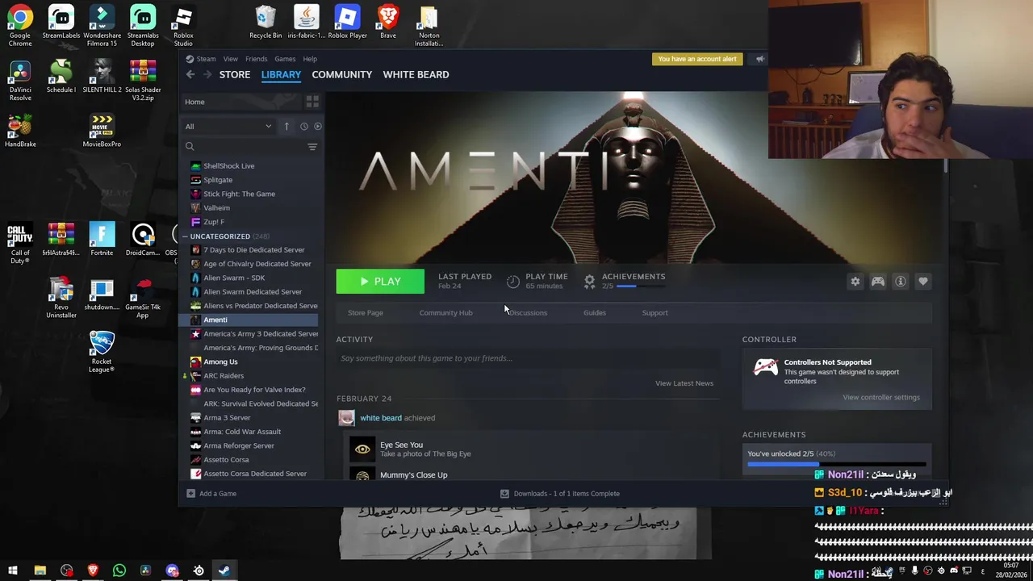Image resolution: width=1033 pixels, height=581 pixels.
Task: Switch to the COMMUNITY tab
Action: click(x=342, y=74)
